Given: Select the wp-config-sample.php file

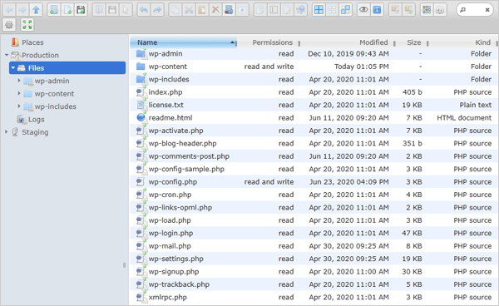Looking at the screenshot, I should pos(314,169).
